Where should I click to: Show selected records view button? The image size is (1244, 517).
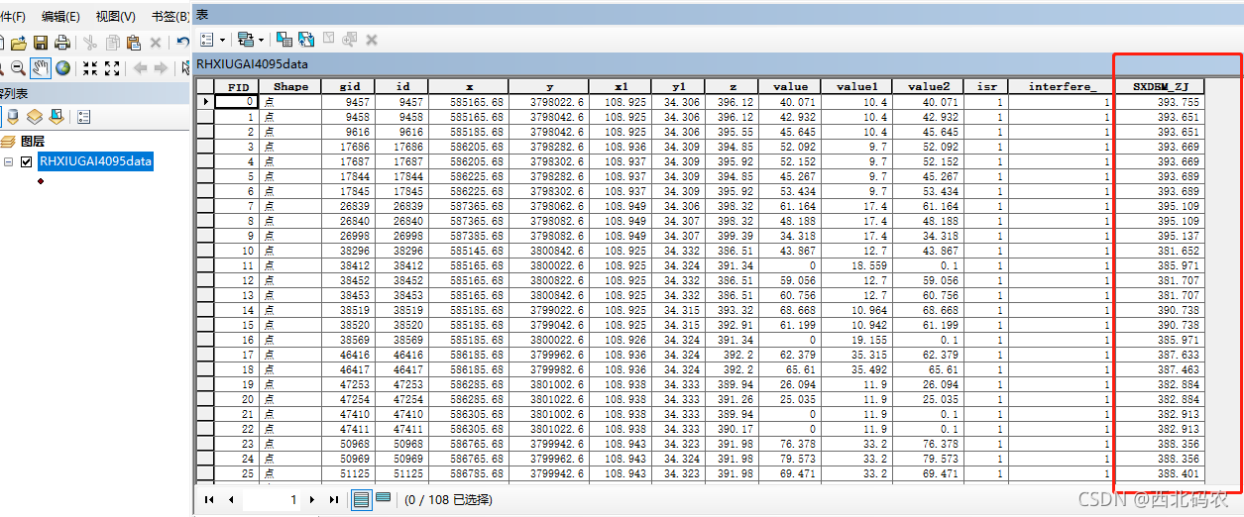click(383, 499)
